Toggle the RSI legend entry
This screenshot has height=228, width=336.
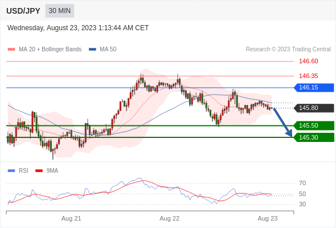click(x=18, y=171)
